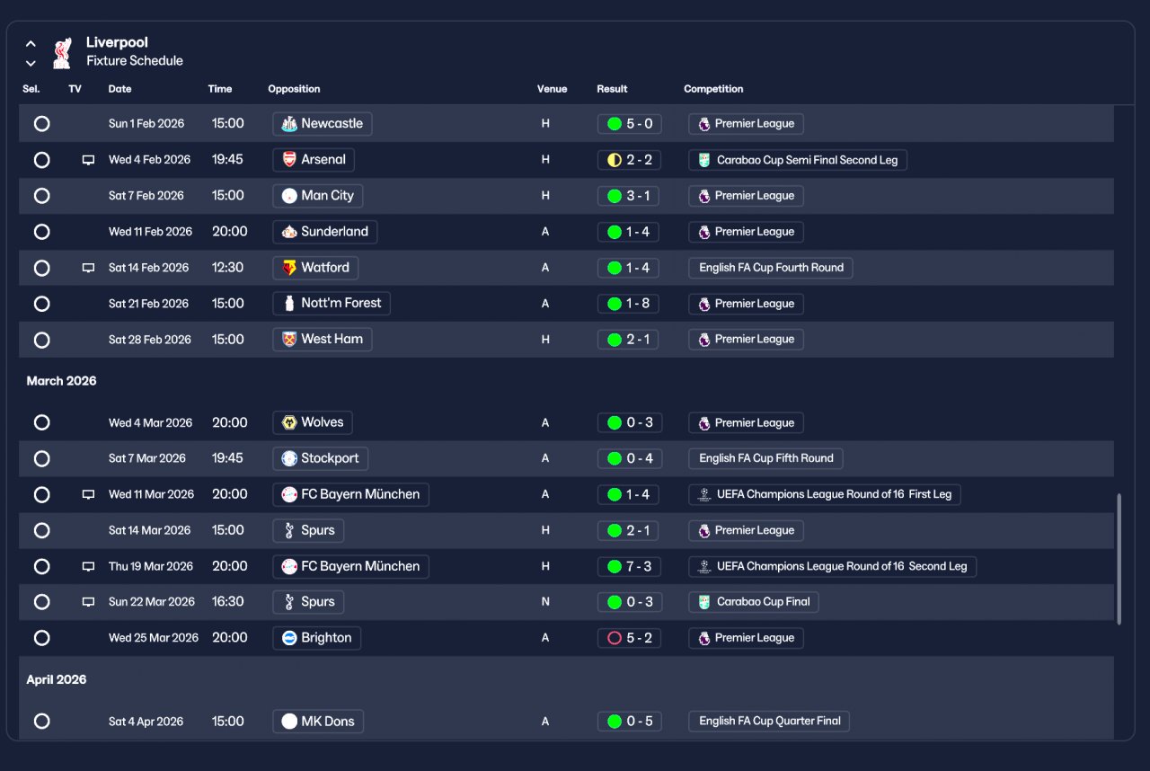Click yellow draw indicator on Arsenal 2-2 result
The width and height of the screenshot is (1150, 771).
pos(615,160)
